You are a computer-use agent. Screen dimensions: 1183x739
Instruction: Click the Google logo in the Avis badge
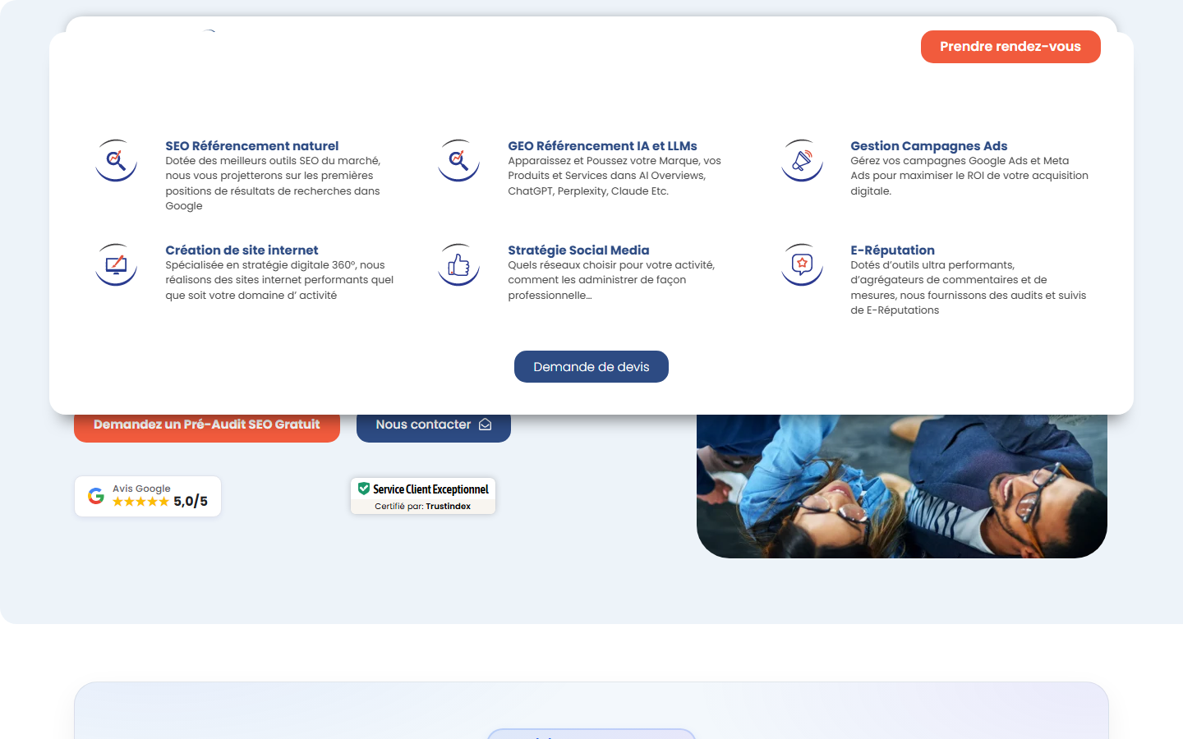96,496
